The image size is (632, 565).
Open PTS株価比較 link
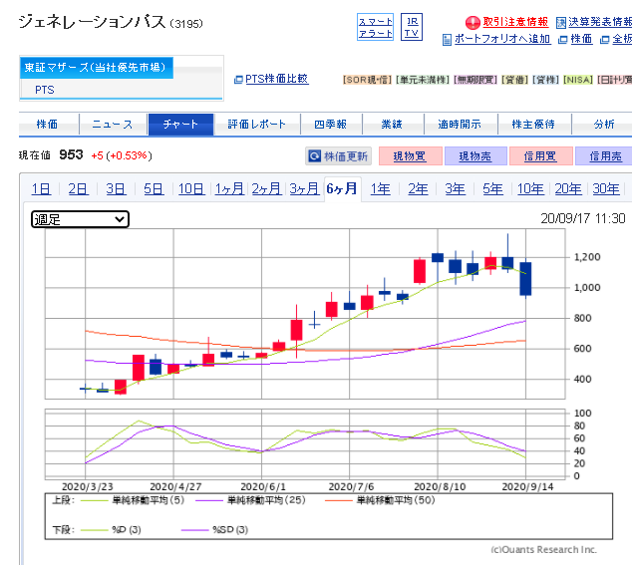click(276, 79)
